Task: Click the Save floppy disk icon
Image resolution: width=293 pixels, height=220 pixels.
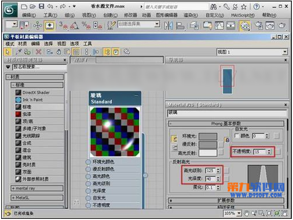Action: pyautogui.click(x=42, y=6)
